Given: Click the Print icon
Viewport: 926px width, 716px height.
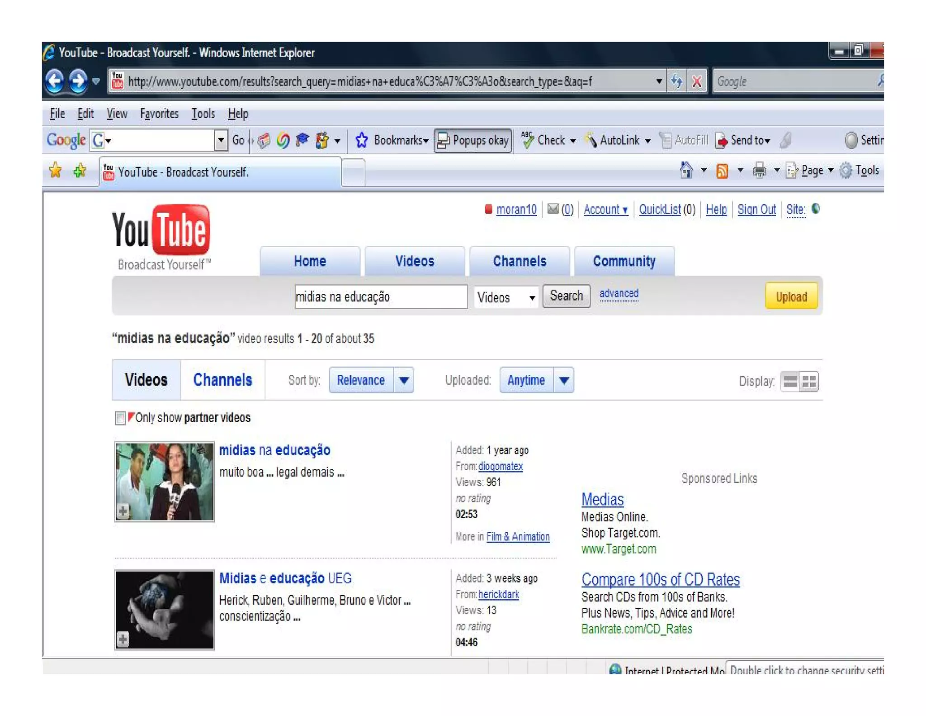Looking at the screenshot, I should click(759, 171).
